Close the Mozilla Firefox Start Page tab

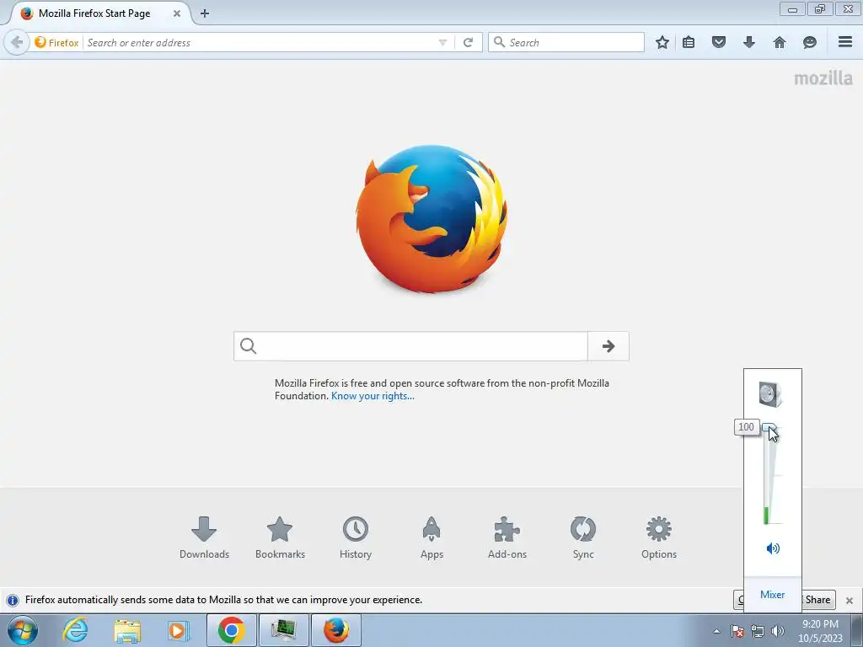177,13
